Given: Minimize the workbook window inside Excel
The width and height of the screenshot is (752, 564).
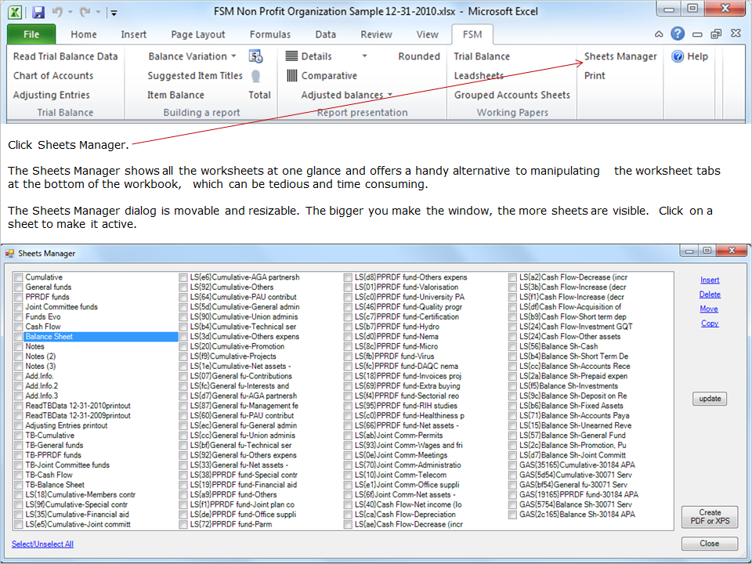Looking at the screenshot, I should coord(697,34).
